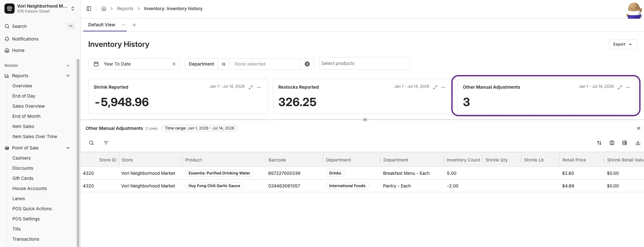Toggle the sidebar panel icon
The height and width of the screenshot is (247, 644).
89,9
